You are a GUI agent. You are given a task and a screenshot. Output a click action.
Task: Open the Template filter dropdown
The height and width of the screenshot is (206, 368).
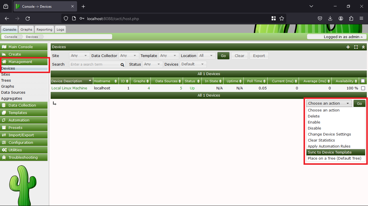(x=169, y=56)
